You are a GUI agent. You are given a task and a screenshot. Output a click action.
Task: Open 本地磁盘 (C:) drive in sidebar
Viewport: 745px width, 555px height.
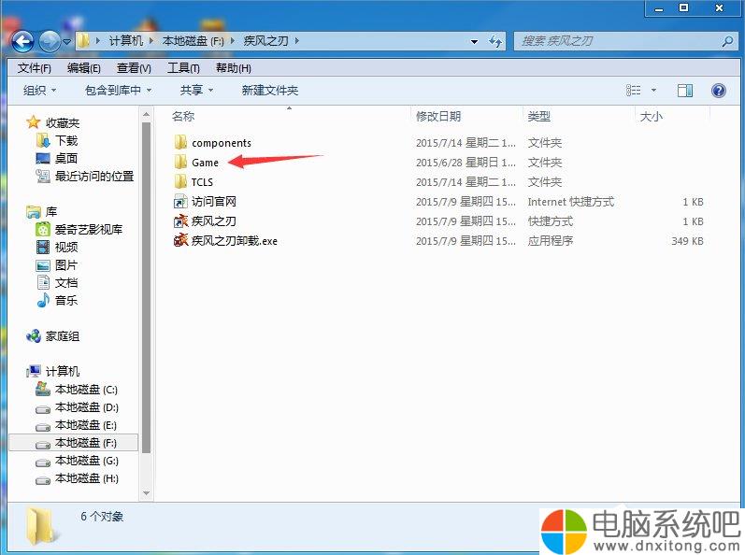click(86, 390)
